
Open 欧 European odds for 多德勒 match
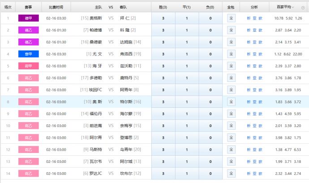click(x=261, y=78)
